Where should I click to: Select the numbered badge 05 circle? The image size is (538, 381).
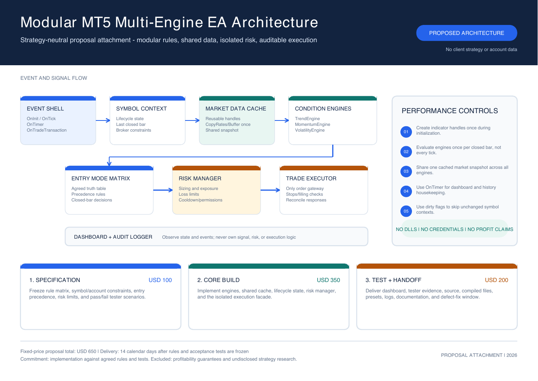[x=406, y=211]
